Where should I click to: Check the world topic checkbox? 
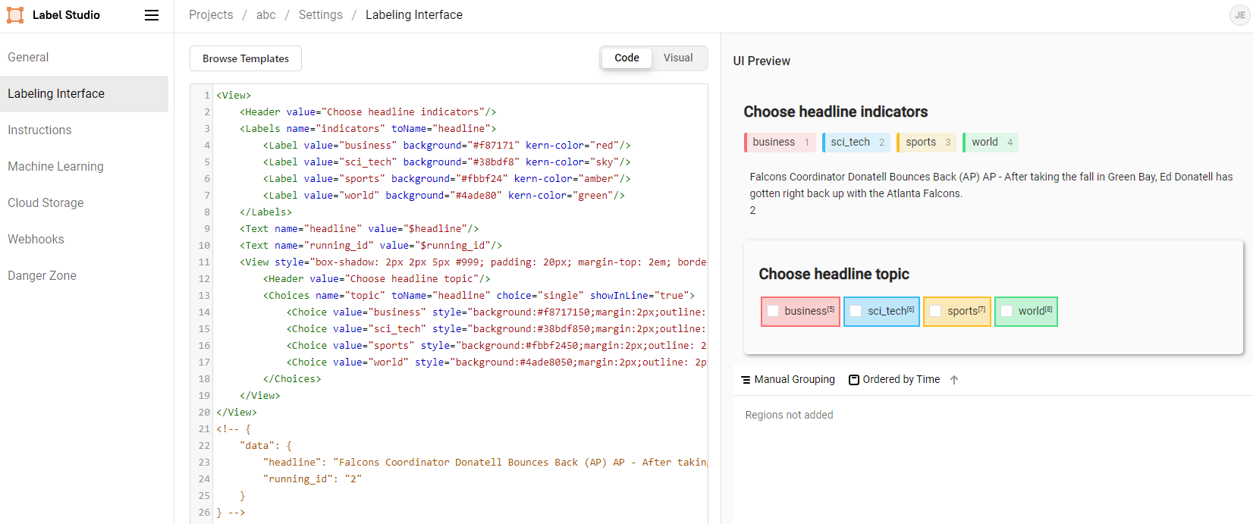(x=1006, y=311)
